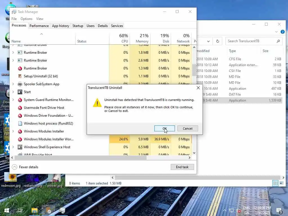Click the muted volume tray icon
The height and width of the screenshot is (216, 288).
pyautogui.click(x=238, y=211)
